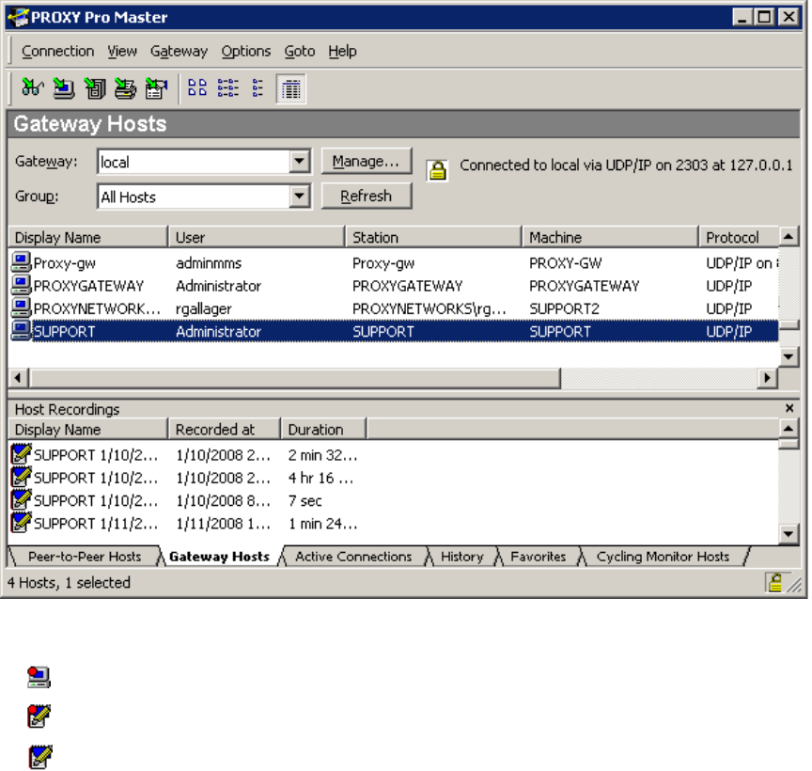Click the padlock icon beside connection status

438,170
